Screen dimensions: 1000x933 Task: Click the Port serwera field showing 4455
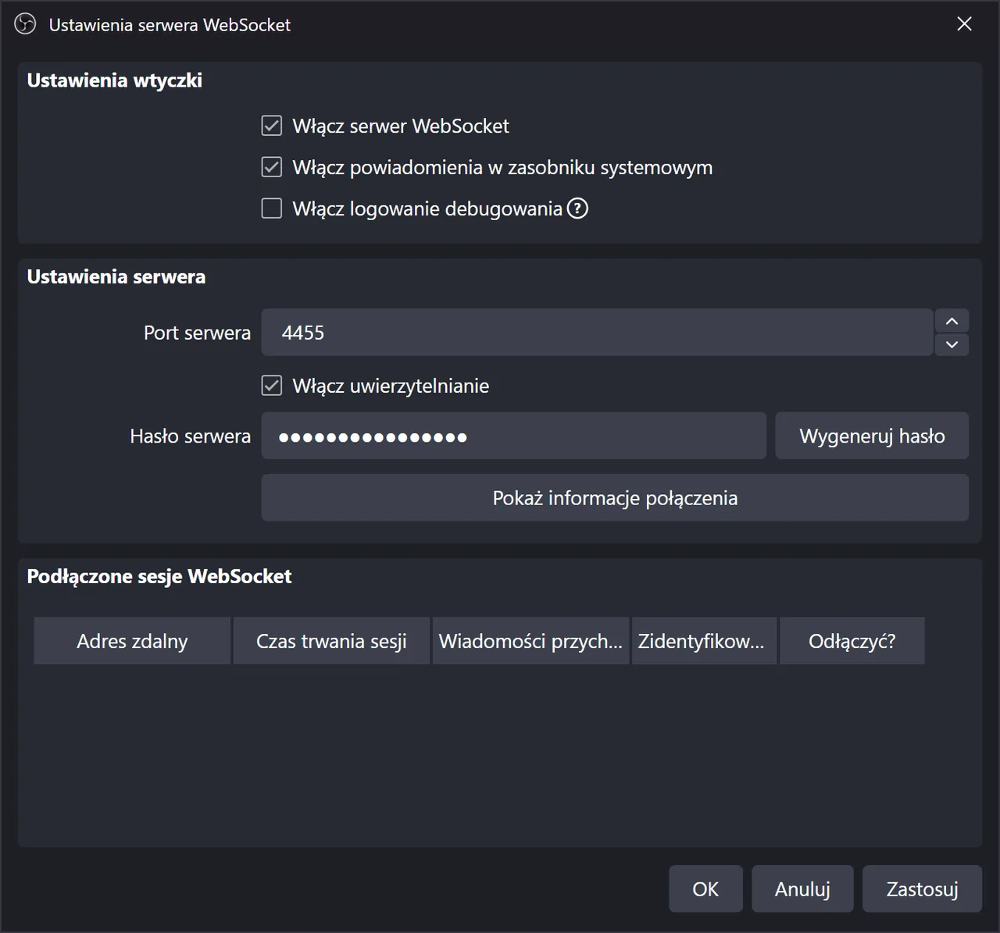pyautogui.click(x=597, y=333)
